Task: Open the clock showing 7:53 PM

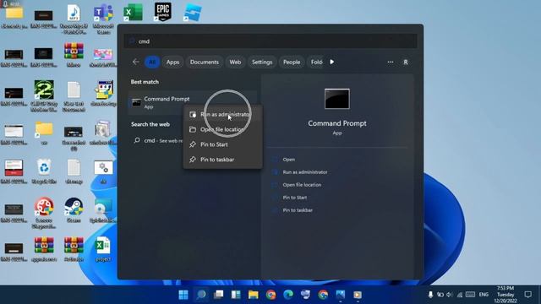Action: click(x=505, y=295)
